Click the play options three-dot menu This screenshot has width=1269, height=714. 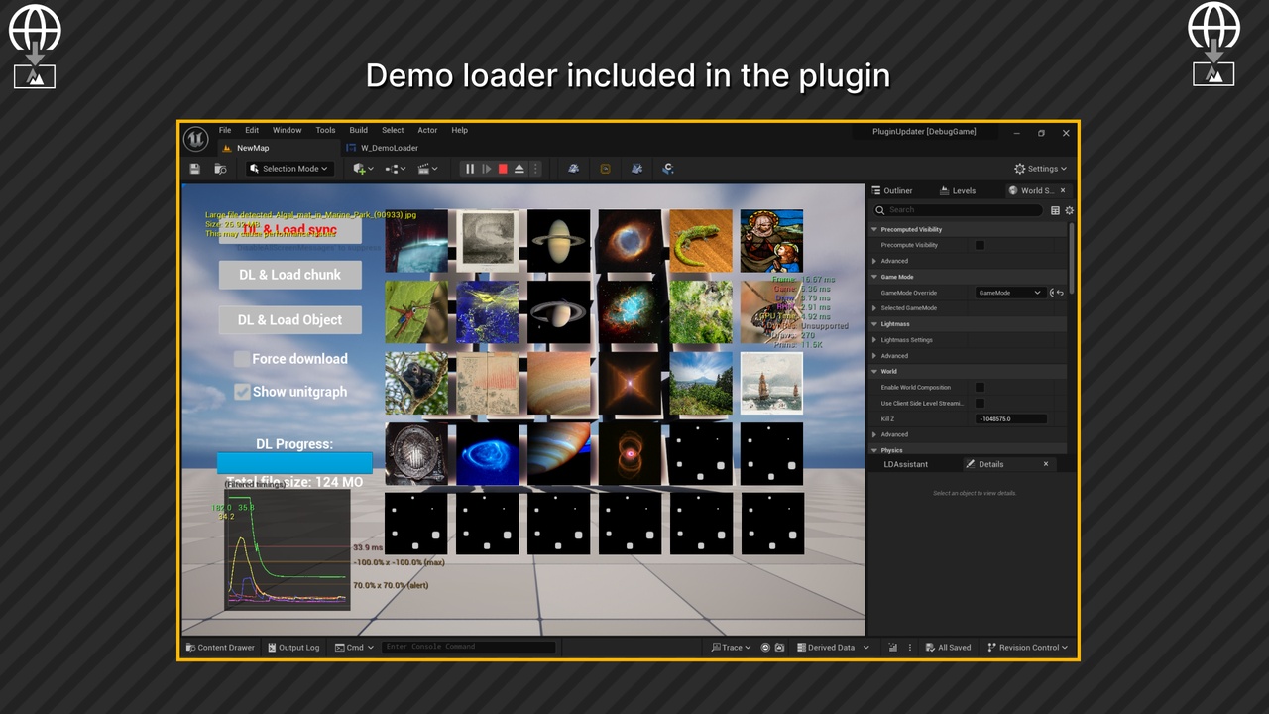pos(536,169)
